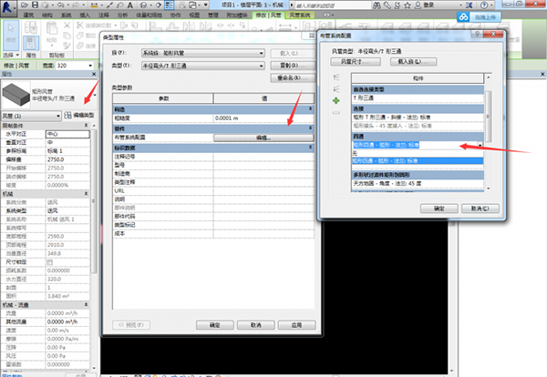Open the width 320 dropdown in options bar
547x377 pixels.
tap(90, 66)
